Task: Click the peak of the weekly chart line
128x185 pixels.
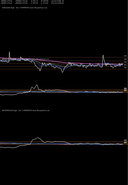Action: pyautogui.click(x=37, y=85)
